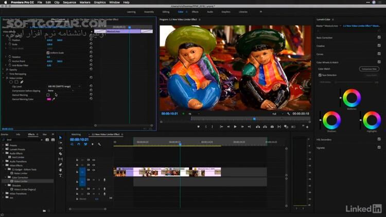
Task: Toggle HSL Secondary checkbox
Action: 379,139
